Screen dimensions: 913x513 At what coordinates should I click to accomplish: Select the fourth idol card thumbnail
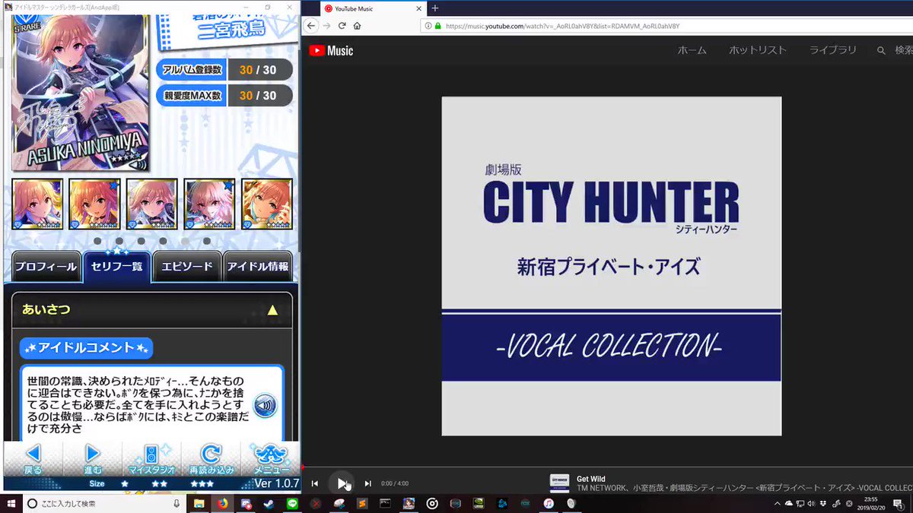209,204
